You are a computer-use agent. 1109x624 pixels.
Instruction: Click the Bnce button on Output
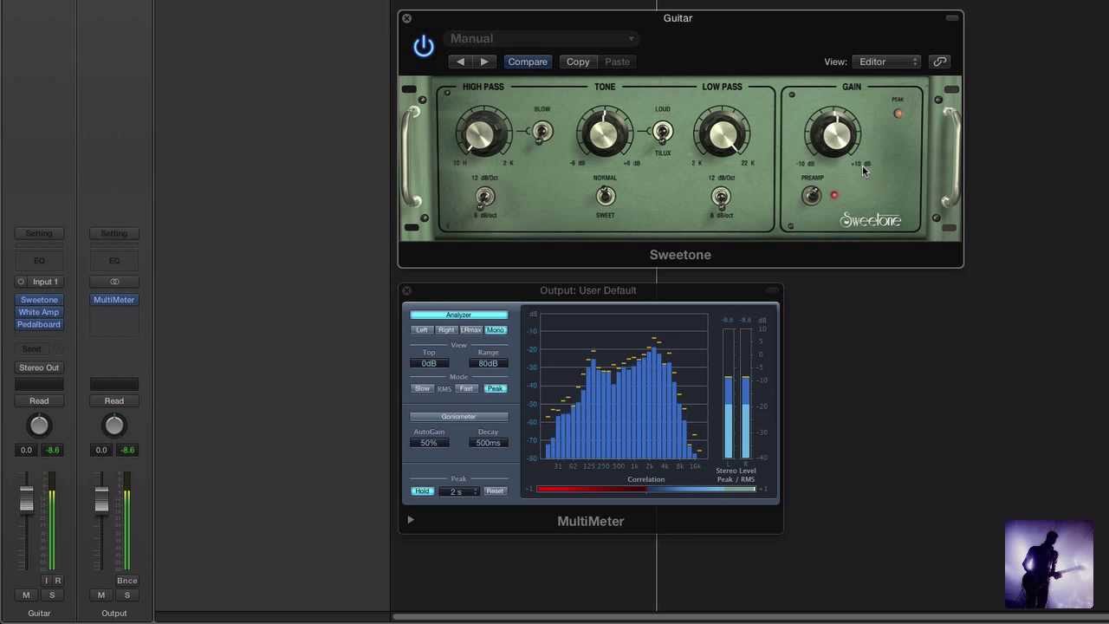[126, 581]
